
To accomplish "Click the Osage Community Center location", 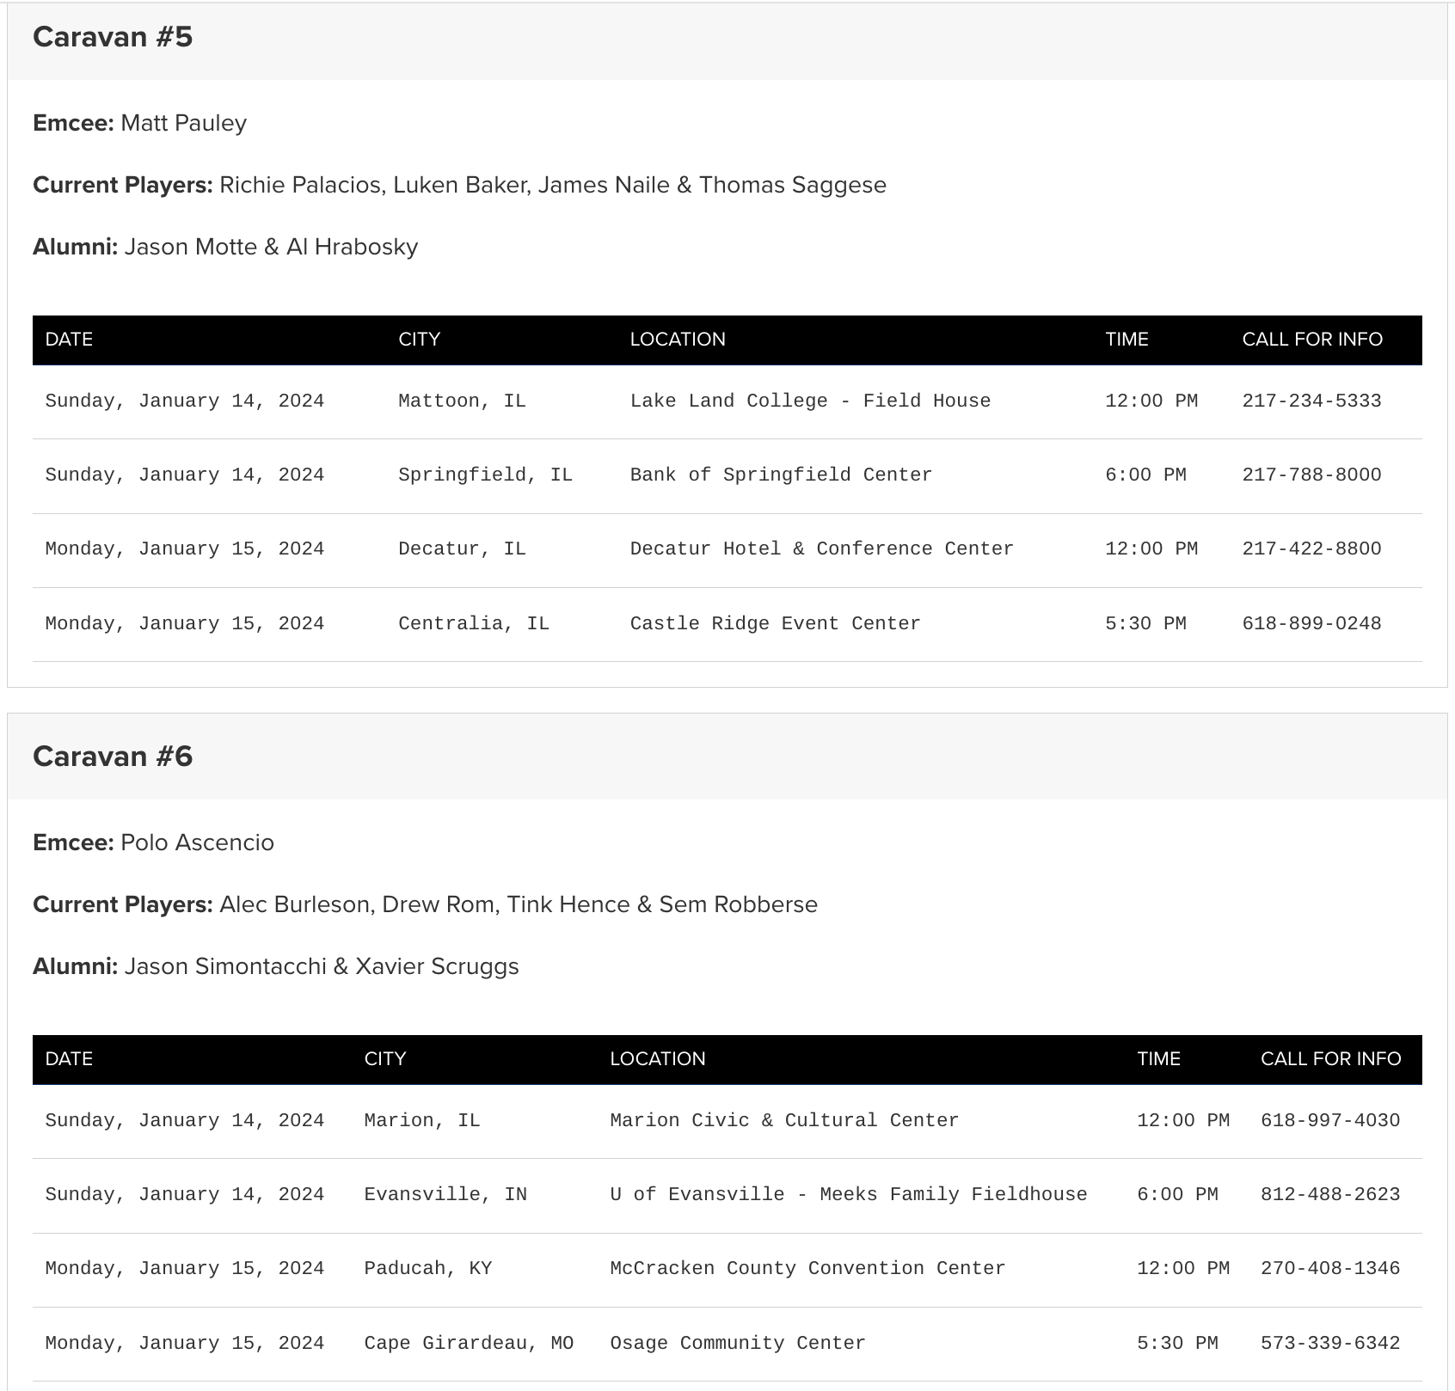I will pyautogui.click(x=737, y=1343).
